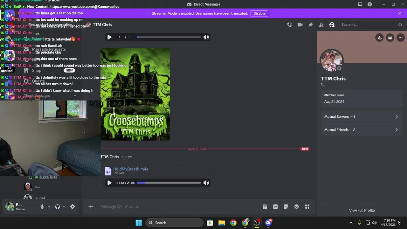Expand Mutual Servers — 1

point(362,117)
